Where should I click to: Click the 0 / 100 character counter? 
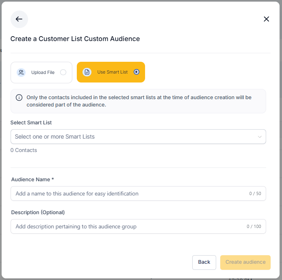pos(254,227)
